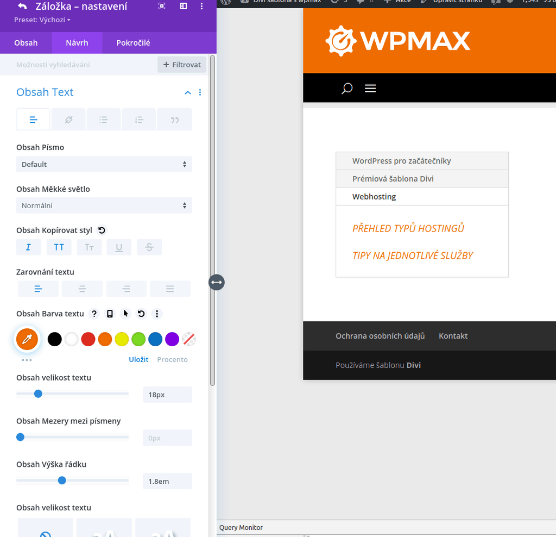Open the hamburger menu on site preview
The height and width of the screenshot is (537, 556).
click(x=370, y=88)
